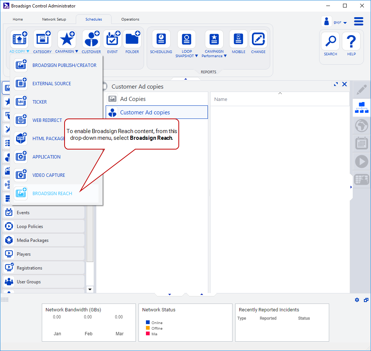Select Ticker menu item
Viewport: 371px width, 351px height.
[56, 102]
